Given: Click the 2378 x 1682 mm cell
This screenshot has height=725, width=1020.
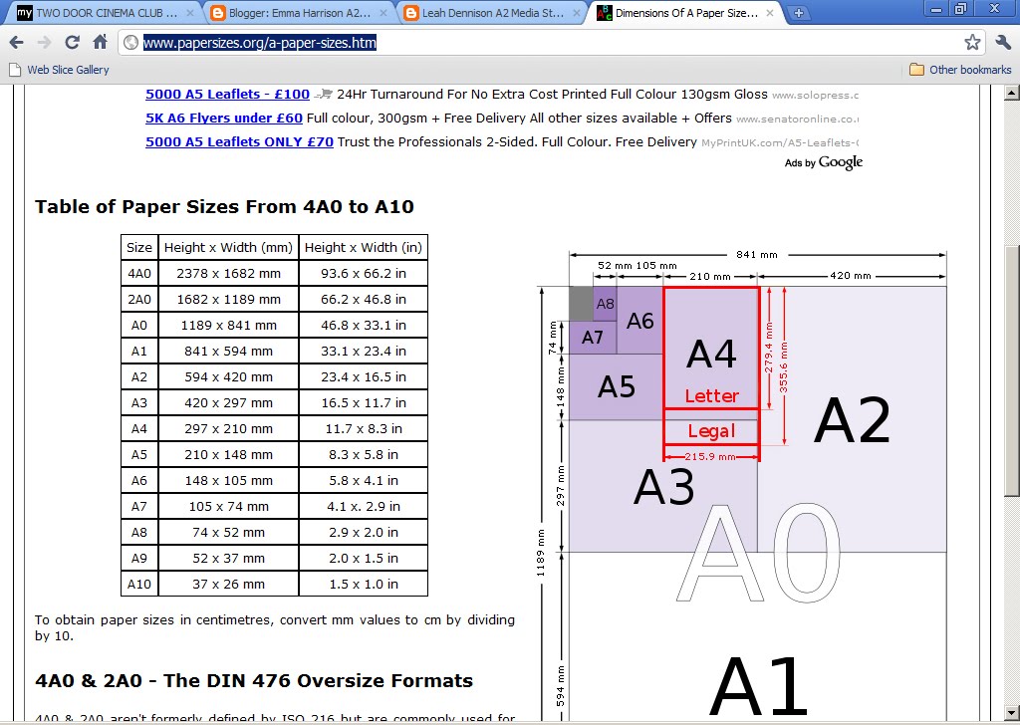Looking at the screenshot, I should click(228, 273).
